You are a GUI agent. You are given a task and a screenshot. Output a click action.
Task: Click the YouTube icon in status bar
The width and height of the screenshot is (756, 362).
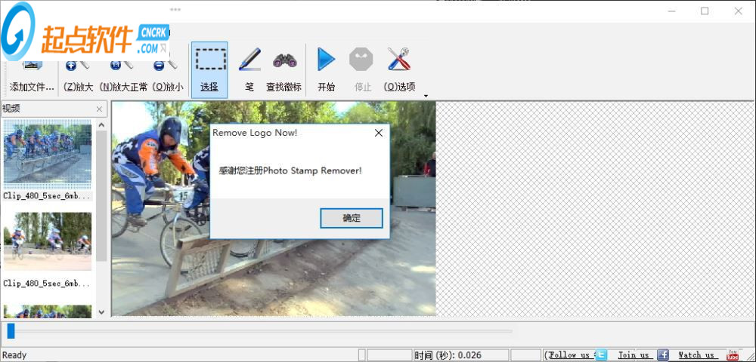coord(733,354)
